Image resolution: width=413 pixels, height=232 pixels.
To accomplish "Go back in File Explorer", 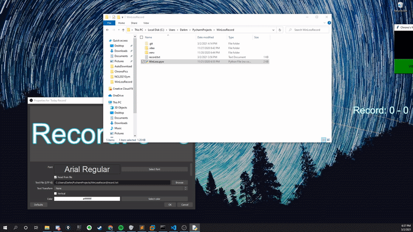I will pos(107,30).
